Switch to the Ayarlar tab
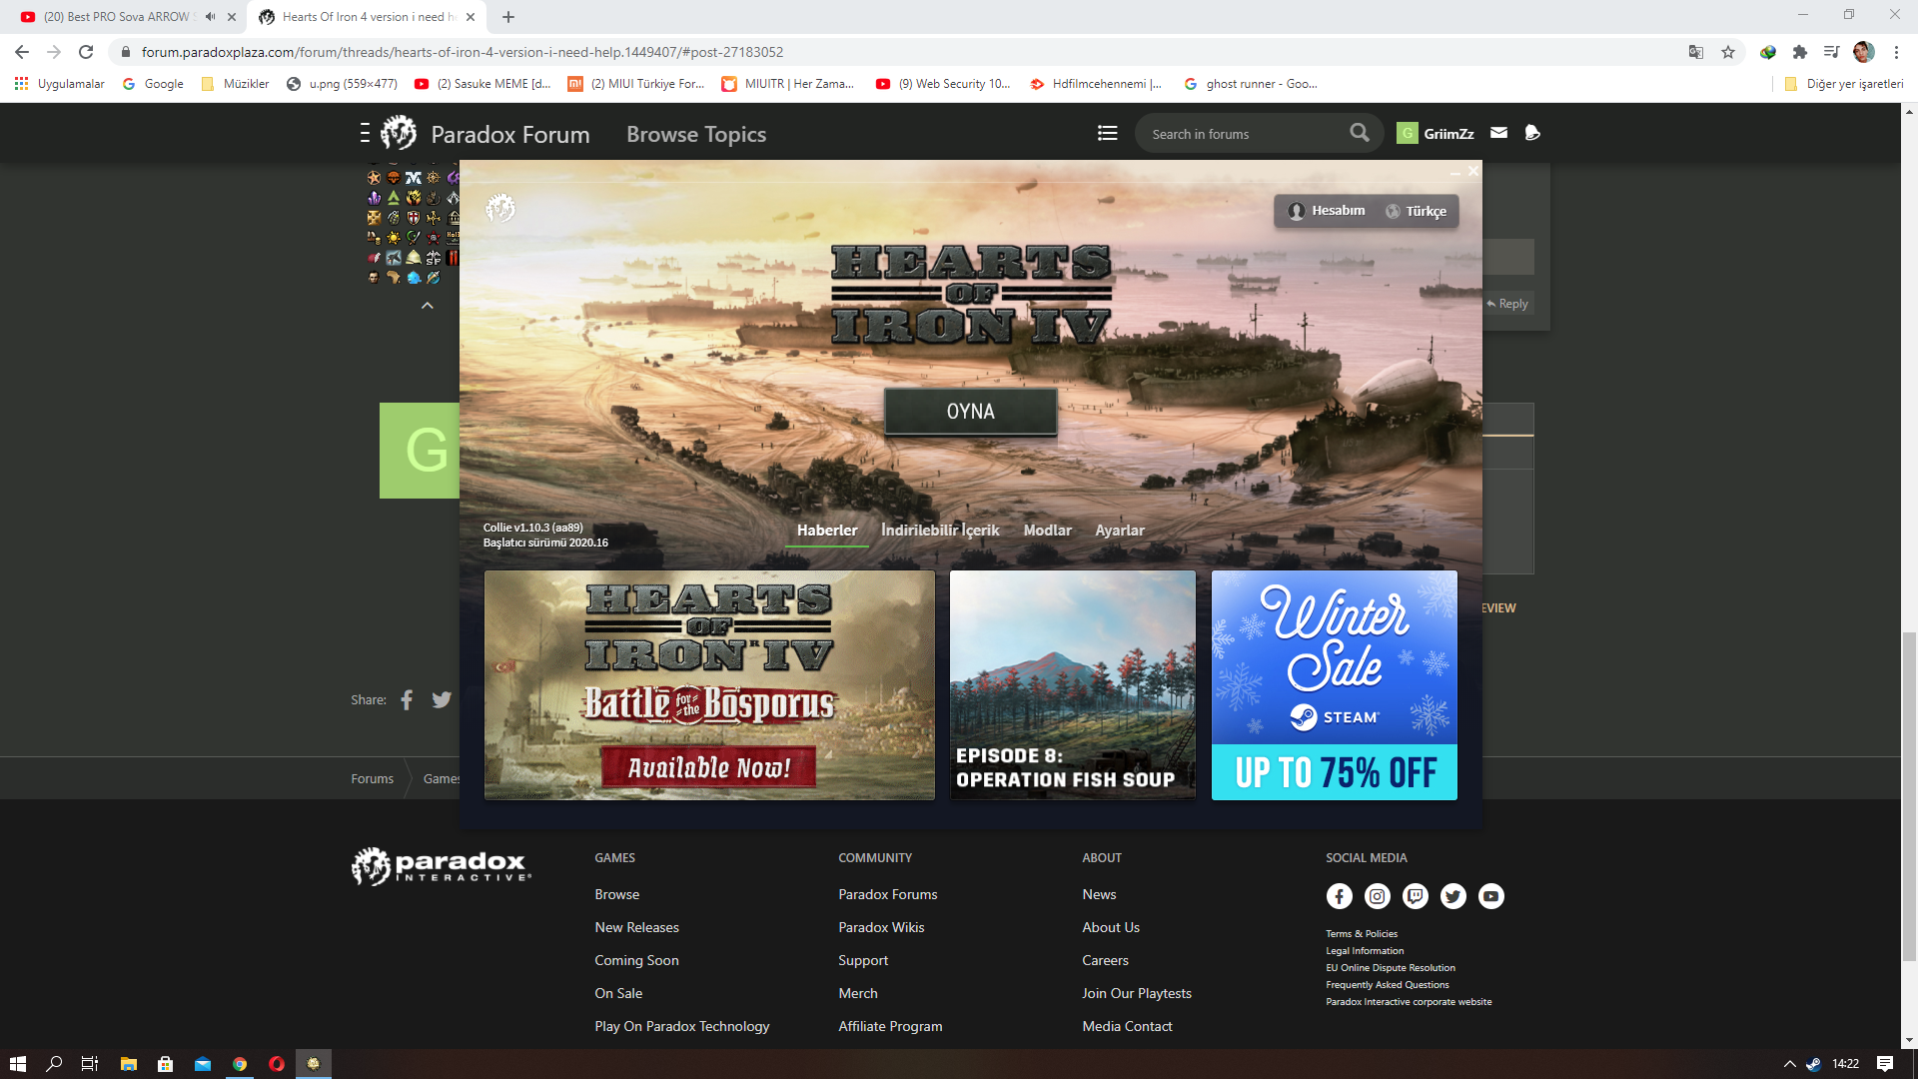The width and height of the screenshot is (1918, 1079). pos(1119,531)
